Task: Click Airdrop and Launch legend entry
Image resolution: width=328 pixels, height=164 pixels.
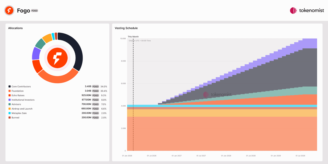Action: point(22,109)
